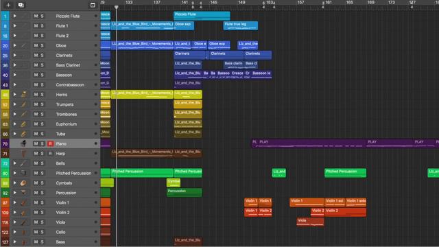Click the Pitched Percussion track icon
Screen dimensions: 439x247
tap(23, 173)
